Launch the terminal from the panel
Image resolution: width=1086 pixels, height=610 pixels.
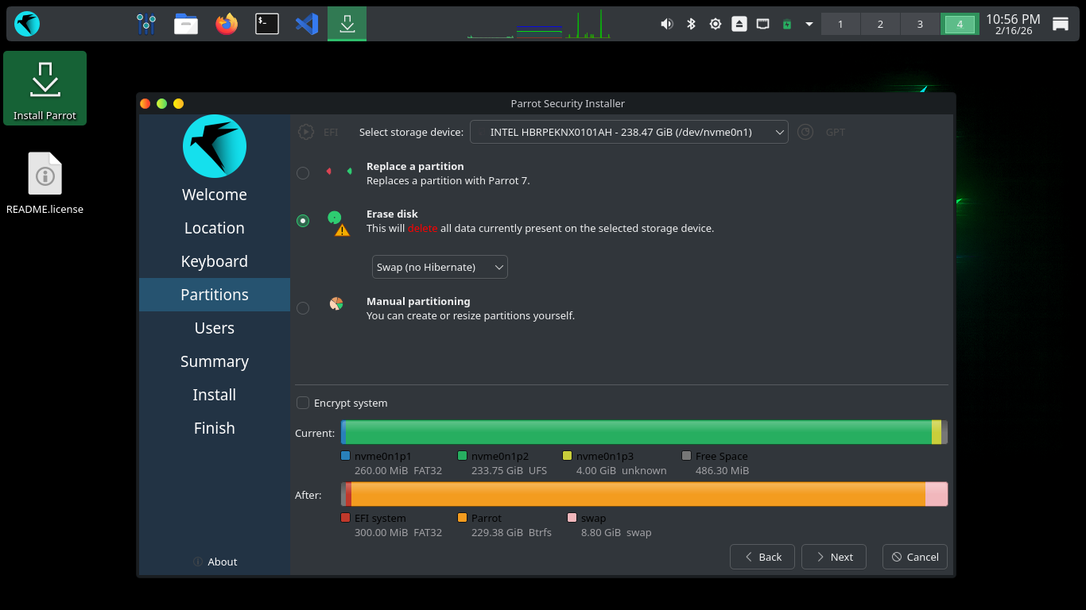tap(266, 24)
